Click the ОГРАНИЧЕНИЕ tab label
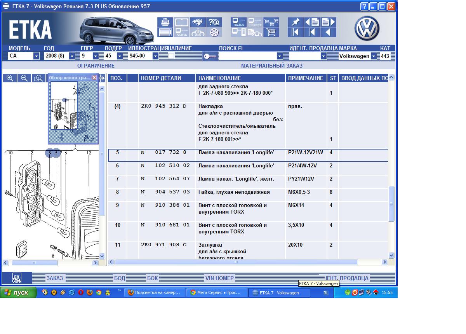Viewport: 466px width, 334px height. pos(96,66)
